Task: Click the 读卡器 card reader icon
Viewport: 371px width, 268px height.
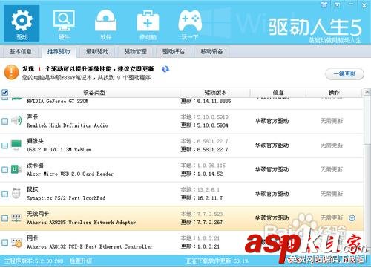Action: [x=16, y=169]
